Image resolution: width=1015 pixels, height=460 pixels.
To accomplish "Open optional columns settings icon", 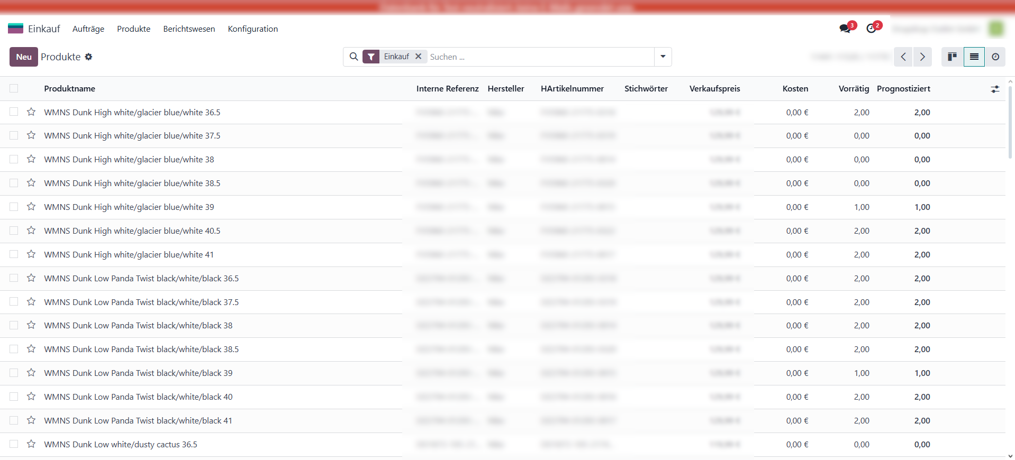I will tap(995, 89).
